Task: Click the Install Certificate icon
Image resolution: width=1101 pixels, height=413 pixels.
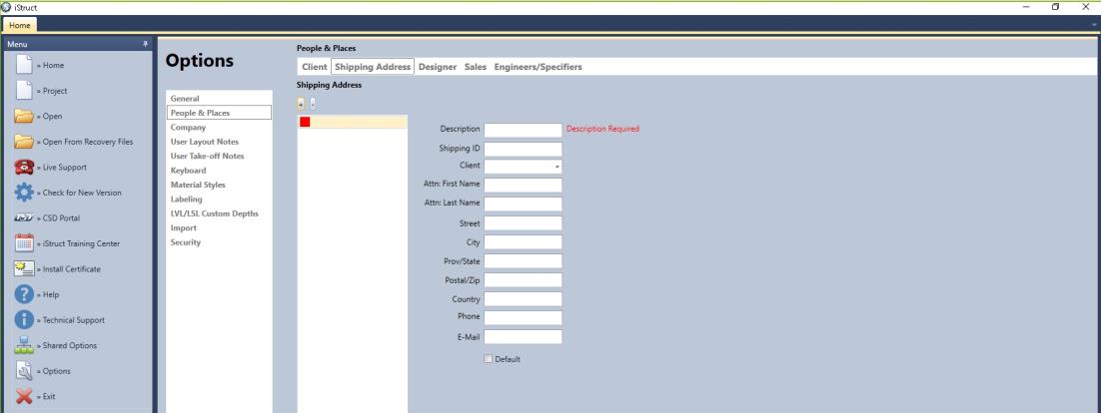Action: 24,268
